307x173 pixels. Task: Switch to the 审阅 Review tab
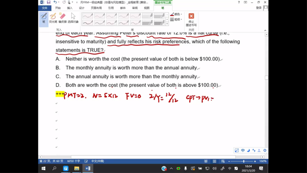pos(135,8)
